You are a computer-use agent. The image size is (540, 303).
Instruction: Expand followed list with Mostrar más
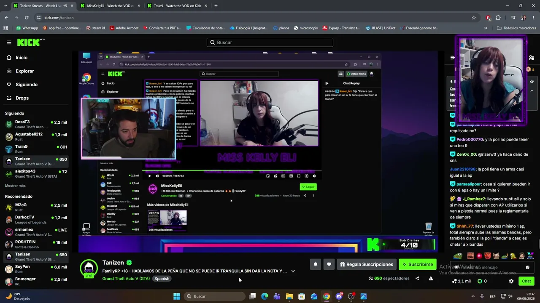click(15, 186)
